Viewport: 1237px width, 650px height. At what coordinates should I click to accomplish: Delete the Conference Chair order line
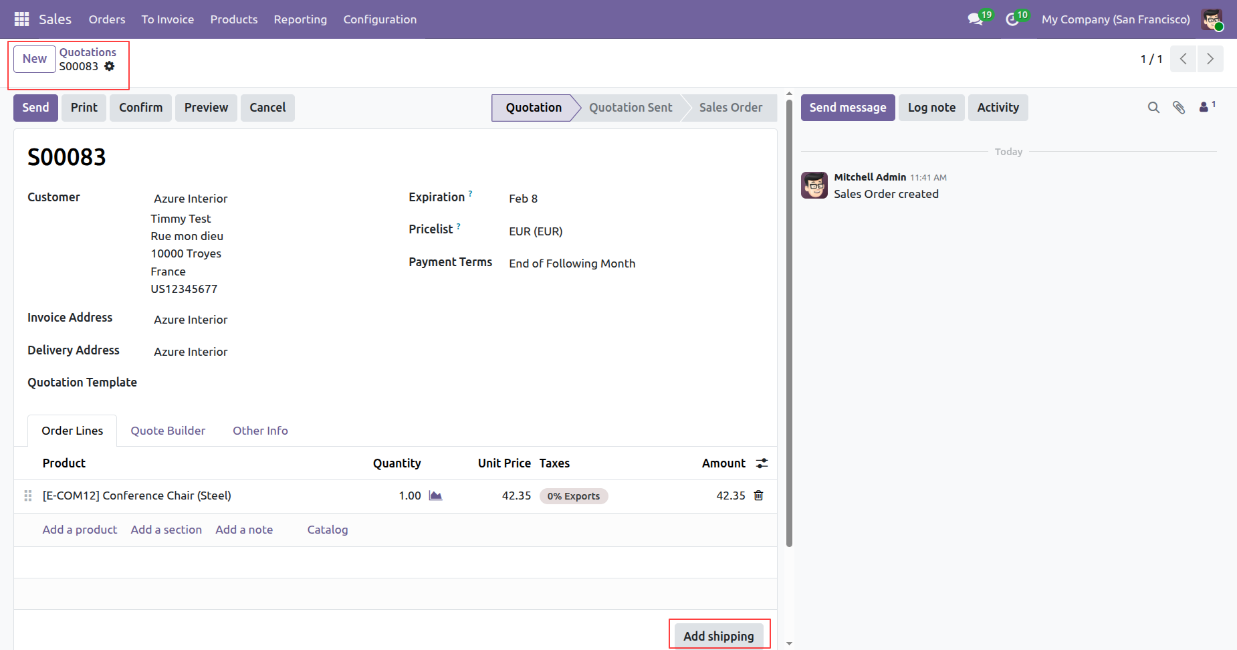coord(758,496)
